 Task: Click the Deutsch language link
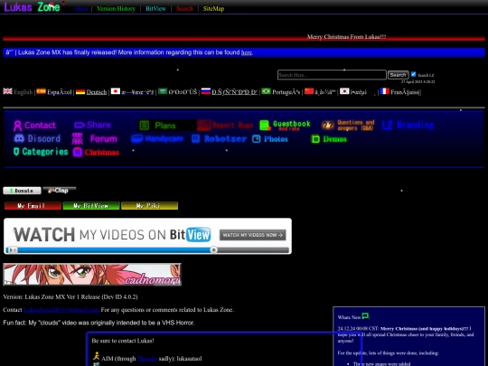pos(97,92)
